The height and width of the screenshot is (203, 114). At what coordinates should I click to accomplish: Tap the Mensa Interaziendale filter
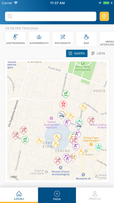pyautogui.click(x=107, y=39)
